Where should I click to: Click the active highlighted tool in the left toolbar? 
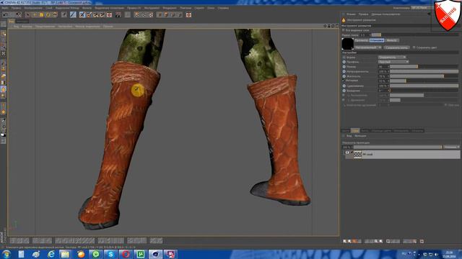(x=4, y=89)
